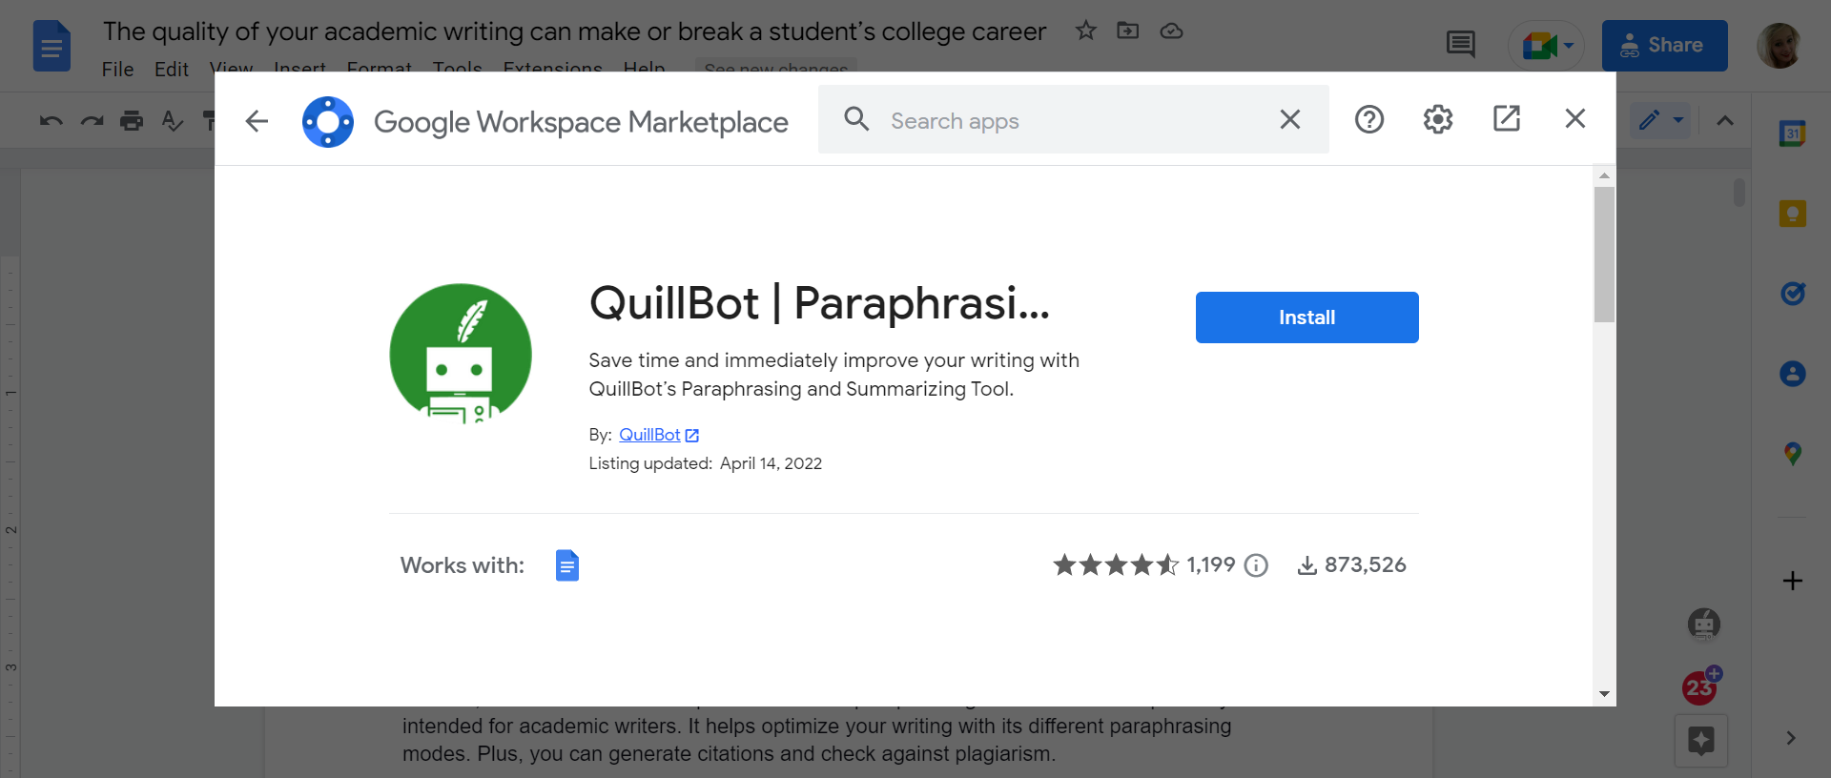
Task: Open the editing mode pencil dropdown
Action: [1660, 120]
